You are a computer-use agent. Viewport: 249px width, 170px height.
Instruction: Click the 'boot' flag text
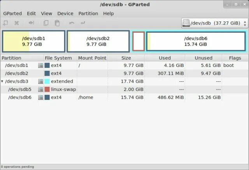pyautogui.click(x=228, y=65)
